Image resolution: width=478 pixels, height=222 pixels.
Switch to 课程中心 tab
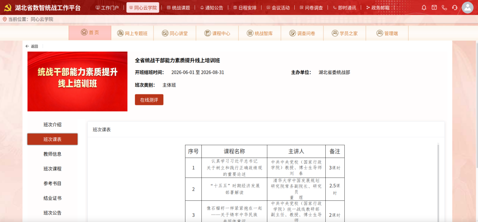tap(217, 33)
